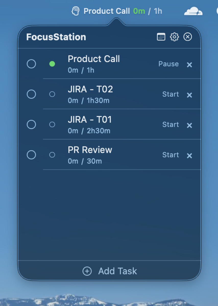Remove the Product Call task
Viewport: 218px width, 306px height.
click(x=189, y=65)
